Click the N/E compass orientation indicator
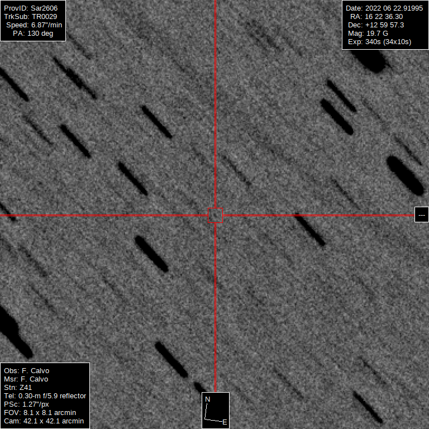The width and height of the screenshot is (429, 429). tap(216, 411)
